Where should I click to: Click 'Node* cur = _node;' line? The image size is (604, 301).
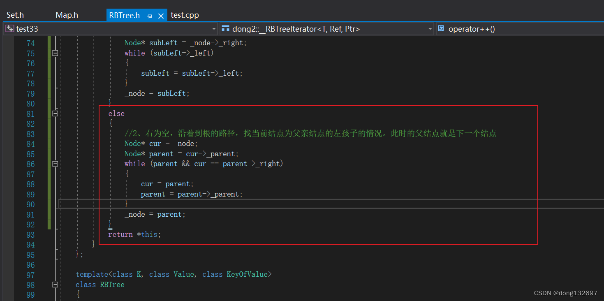coord(161,144)
